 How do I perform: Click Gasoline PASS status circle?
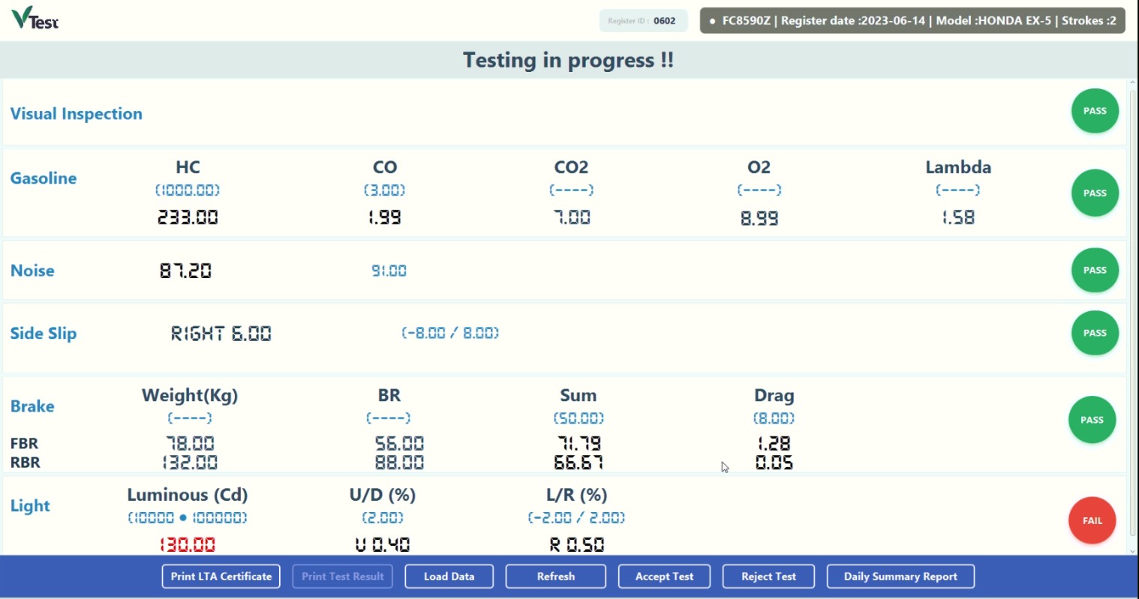pyautogui.click(x=1095, y=193)
